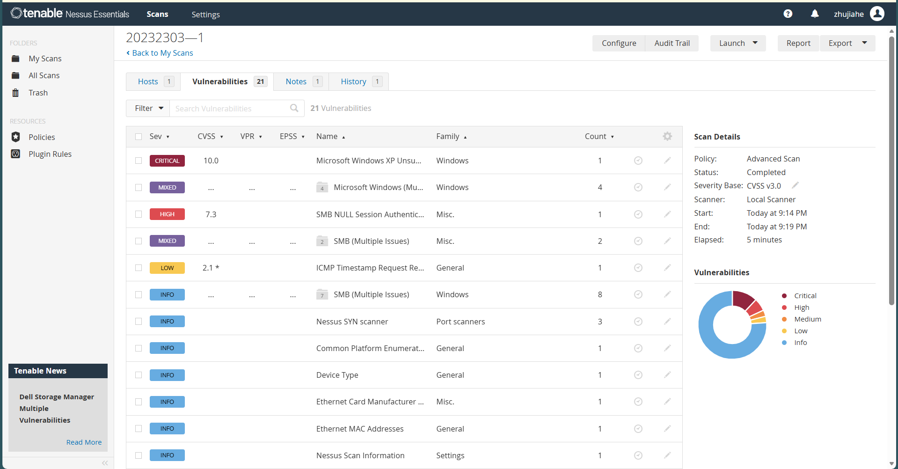Tick the SMB NULL Session Authentication checkbox

(139, 214)
